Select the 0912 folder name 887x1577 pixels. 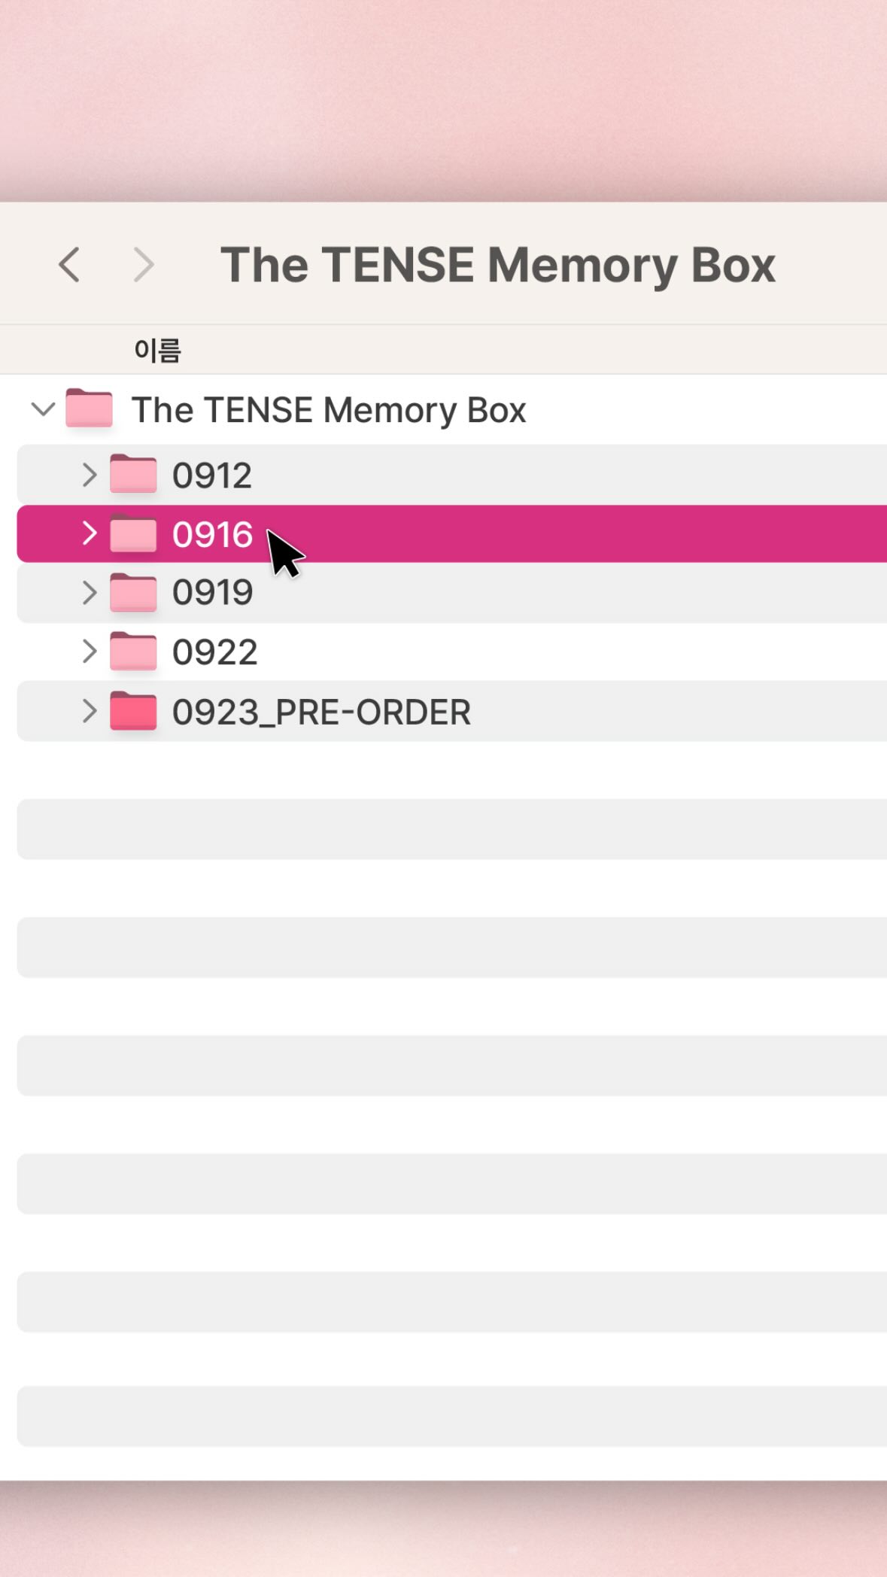[211, 476]
